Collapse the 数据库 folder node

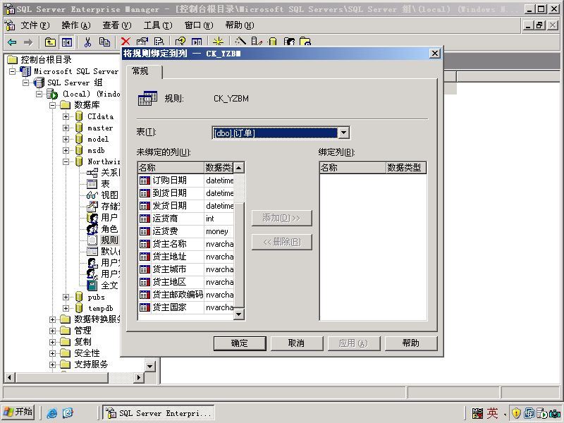click(x=52, y=105)
